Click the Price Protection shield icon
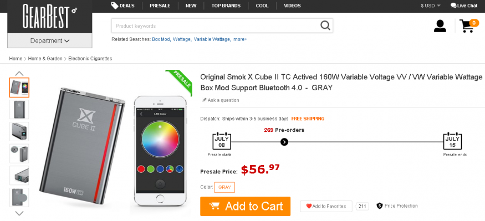This screenshot has width=485, height=221. (380, 206)
